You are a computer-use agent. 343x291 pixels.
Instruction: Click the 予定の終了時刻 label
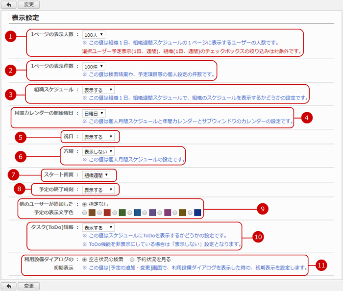pos(56,189)
